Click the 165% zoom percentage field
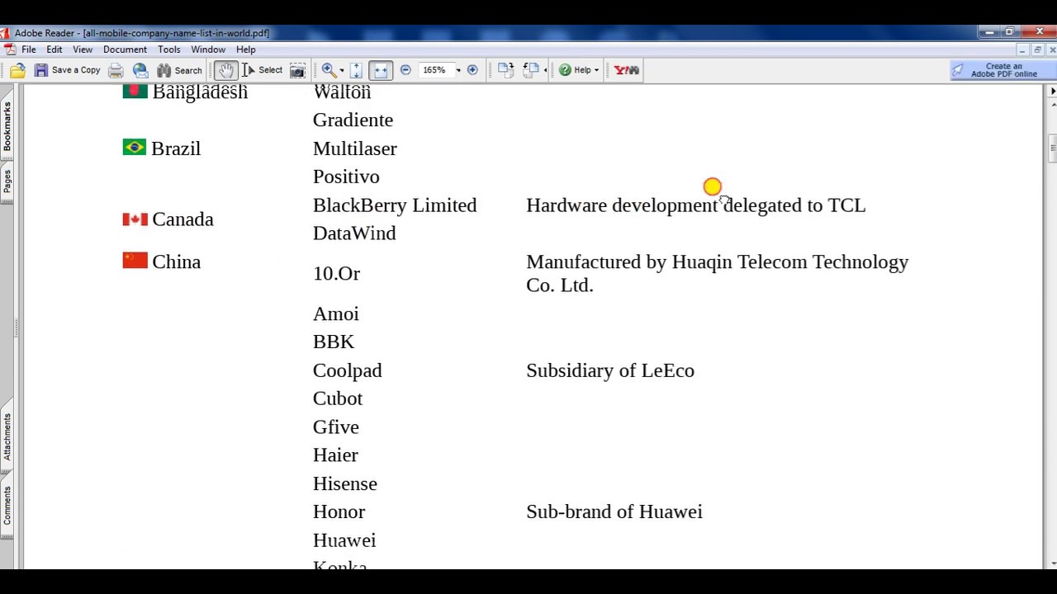This screenshot has width=1057, height=594. pyautogui.click(x=435, y=70)
